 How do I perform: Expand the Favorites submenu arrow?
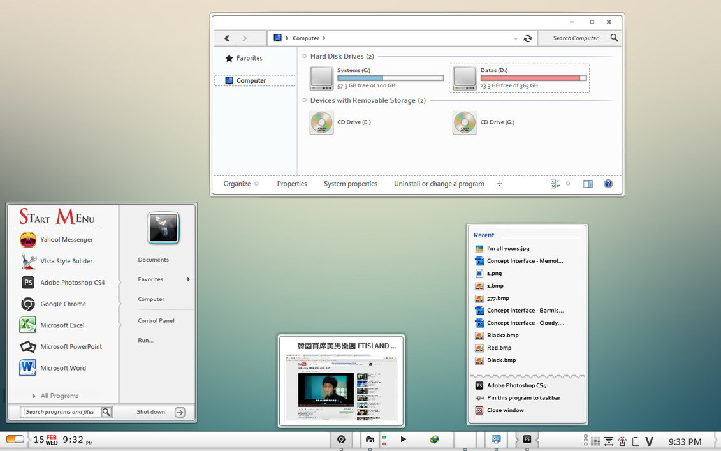(x=188, y=279)
